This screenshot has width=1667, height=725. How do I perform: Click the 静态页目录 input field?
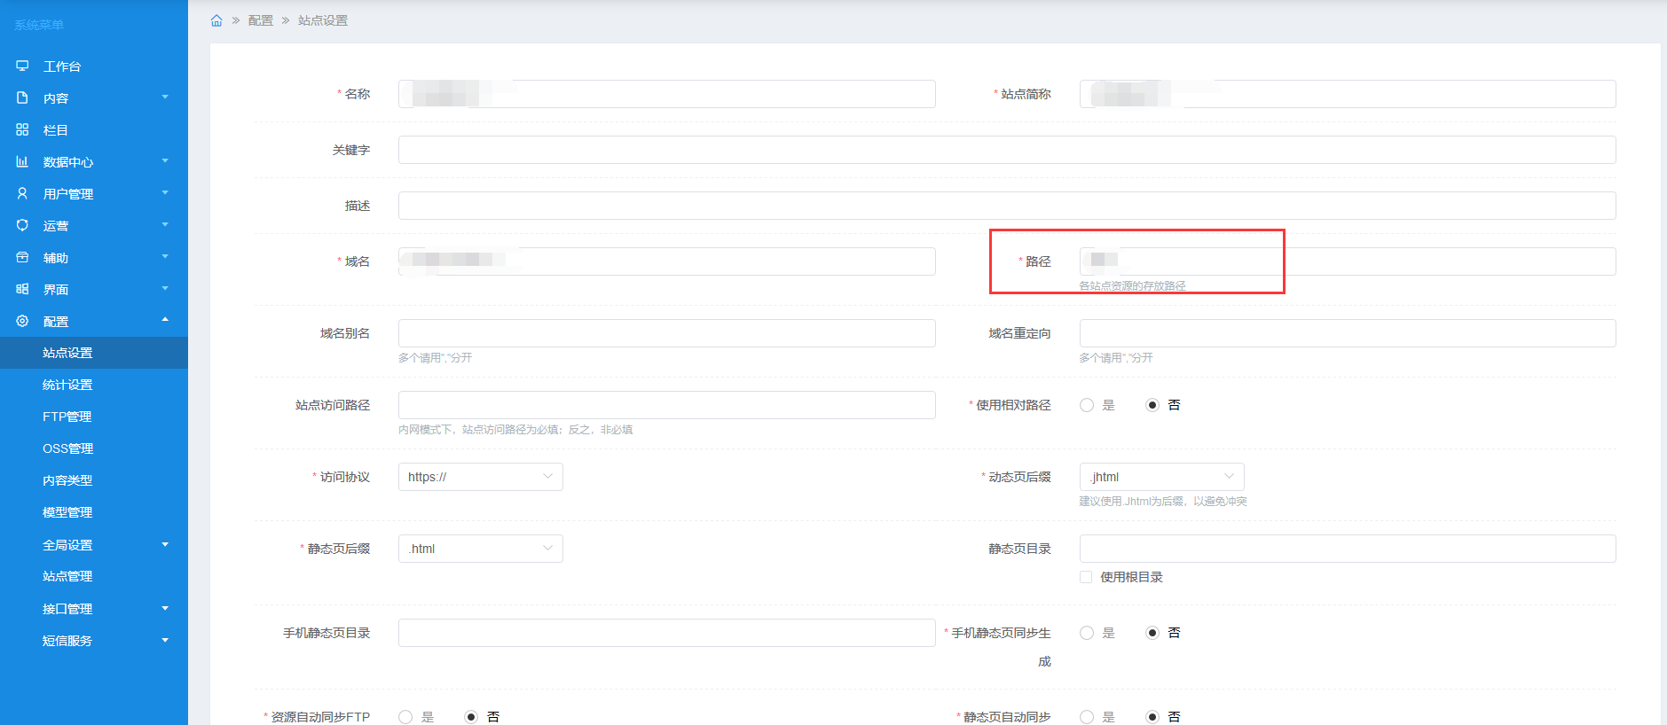click(x=1348, y=549)
